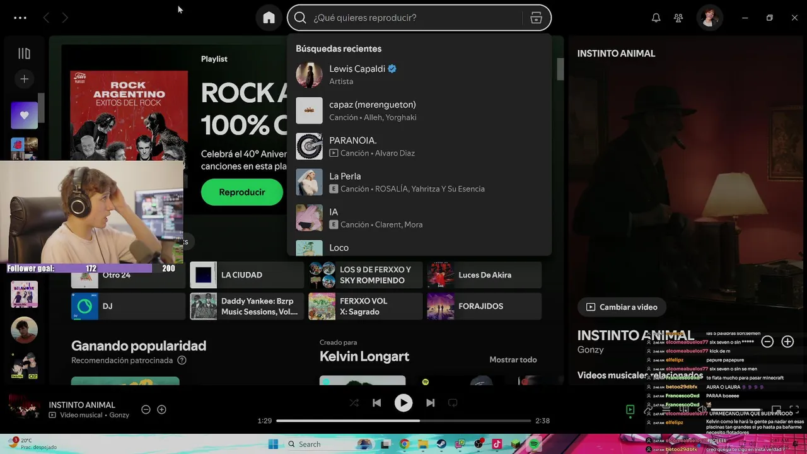Open TikTok from the taskbar

(497, 445)
